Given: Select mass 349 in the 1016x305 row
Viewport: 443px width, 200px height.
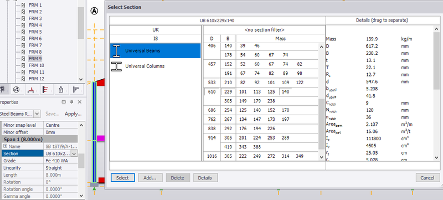Looking at the screenshot, I should (300, 156).
